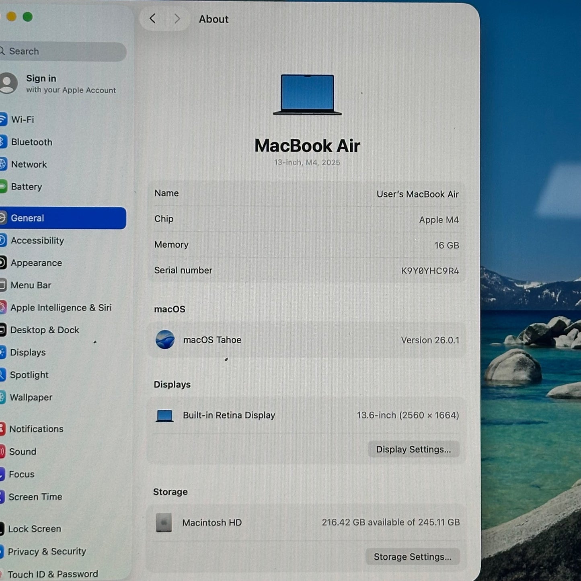The width and height of the screenshot is (581, 581).
Task: Select Privacy & Security in sidebar
Action: (x=47, y=551)
